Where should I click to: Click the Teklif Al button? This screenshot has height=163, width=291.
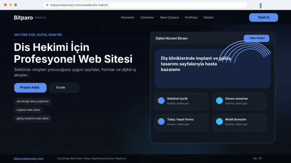pyautogui.click(x=264, y=17)
